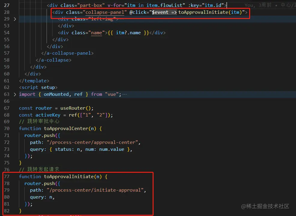
Task: Click the closing brace on line 75
Action: pos(20,163)
